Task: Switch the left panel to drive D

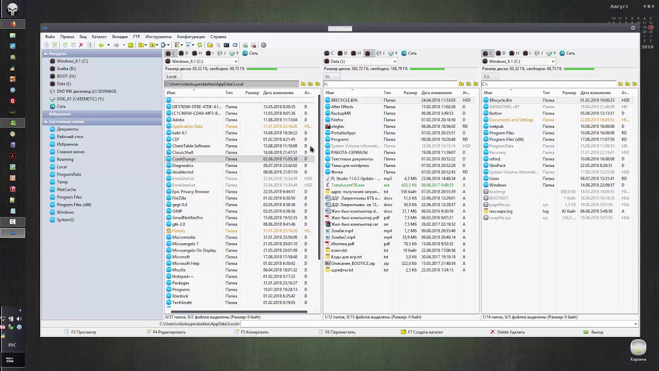Action: (184, 53)
